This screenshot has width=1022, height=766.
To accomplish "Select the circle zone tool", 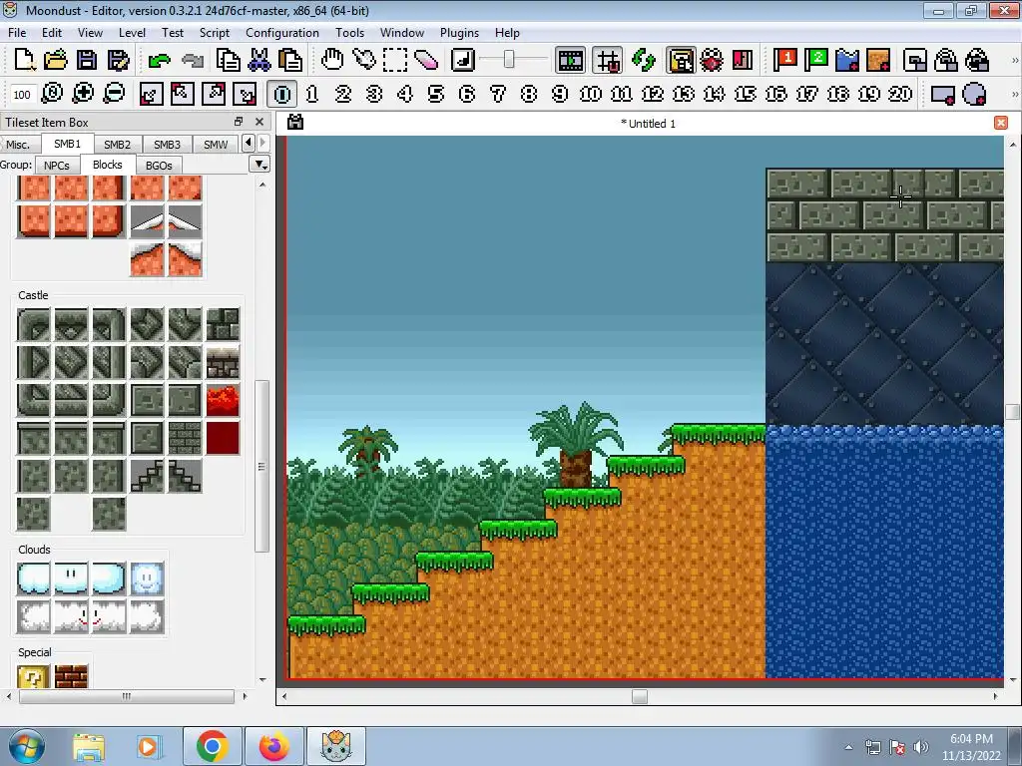I will click(x=974, y=94).
